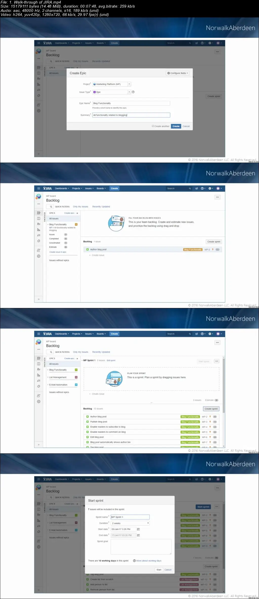Open Projects menu in one-issue backlog frame

click(x=77, y=188)
